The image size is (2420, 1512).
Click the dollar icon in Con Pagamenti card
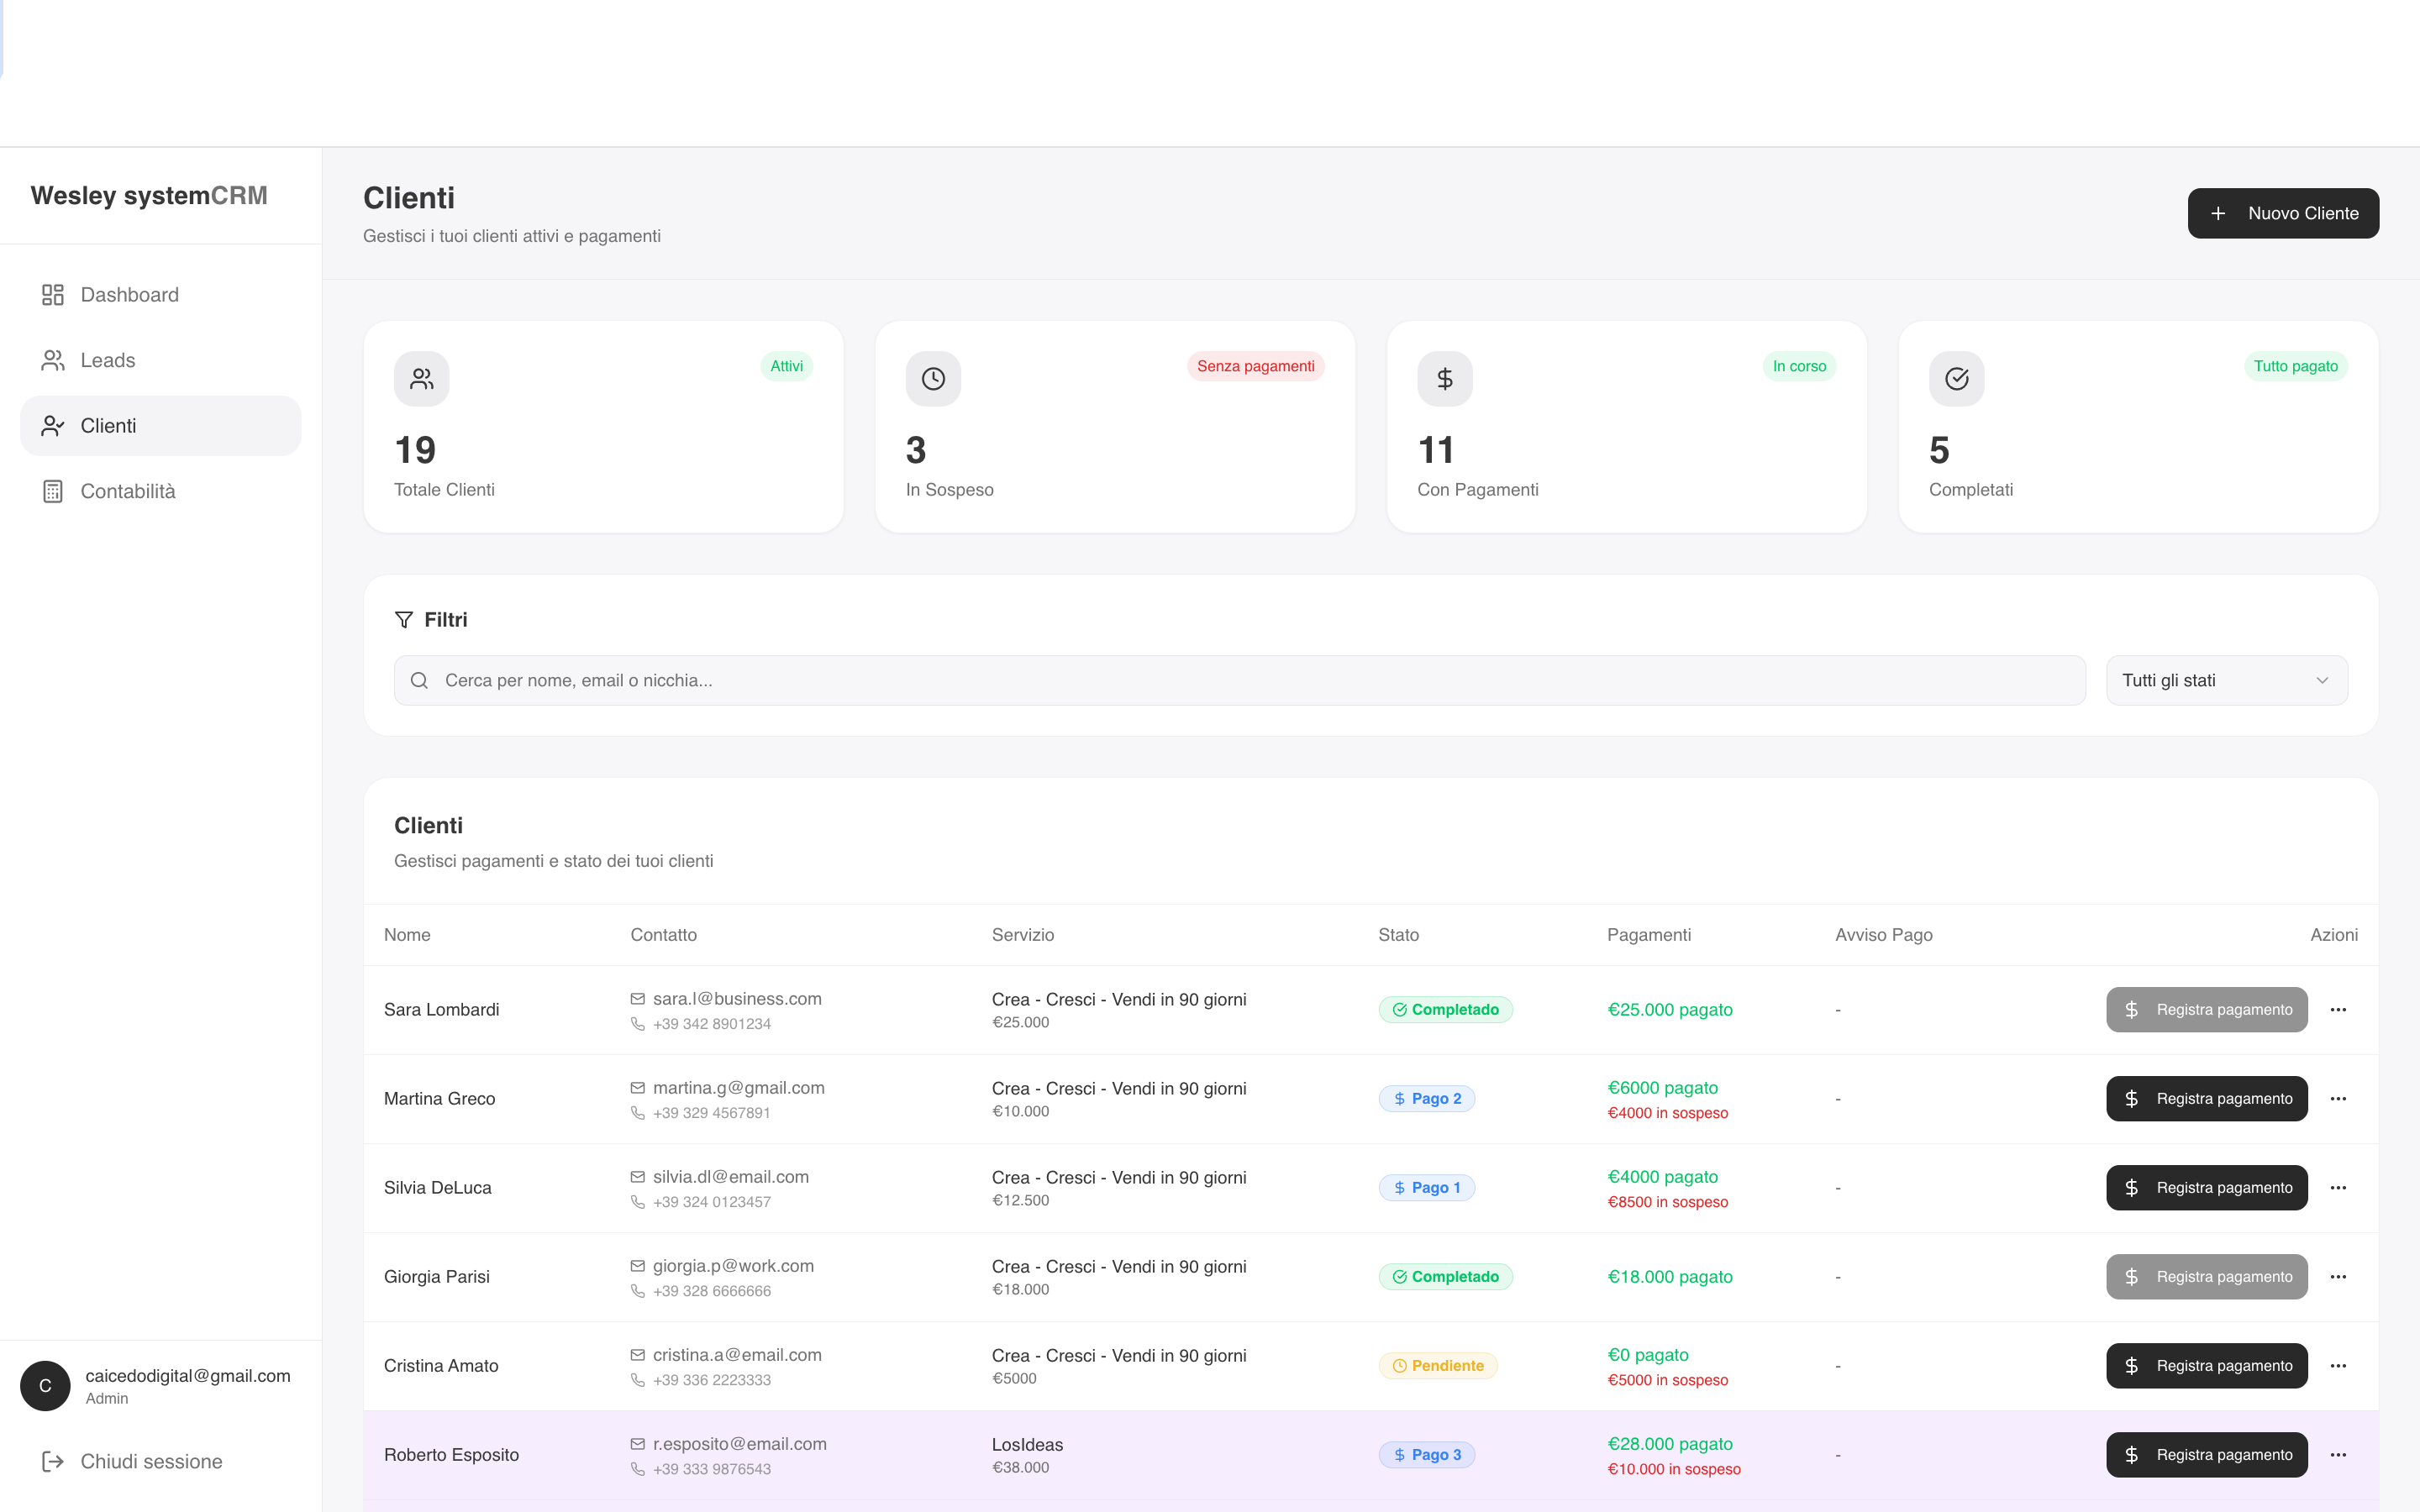[x=1445, y=379]
